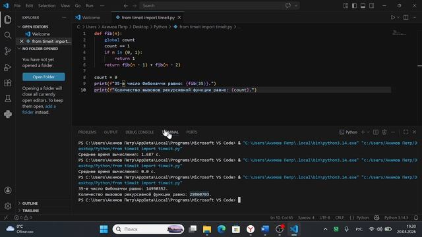Switch to the Debug Console tab
422x237 pixels.
click(x=140, y=132)
